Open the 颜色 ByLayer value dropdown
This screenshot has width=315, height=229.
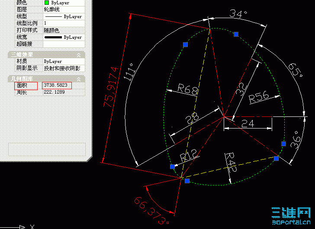coord(64,3)
